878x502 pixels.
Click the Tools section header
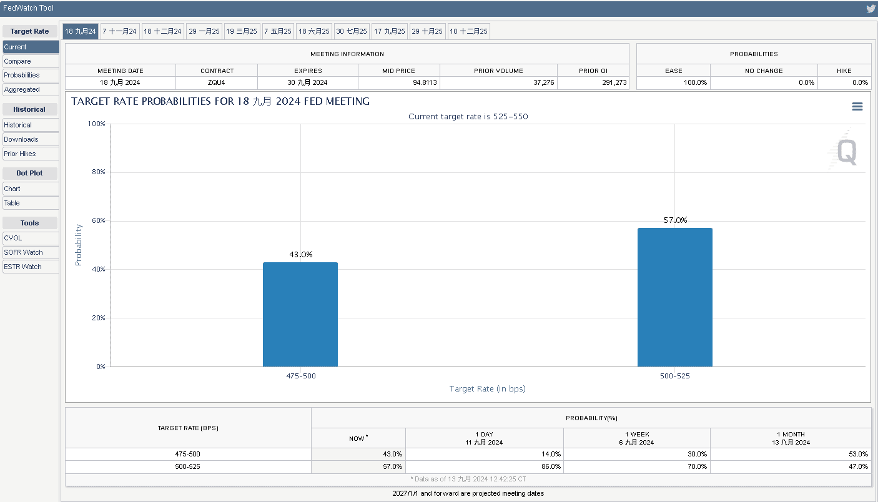point(29,223)
